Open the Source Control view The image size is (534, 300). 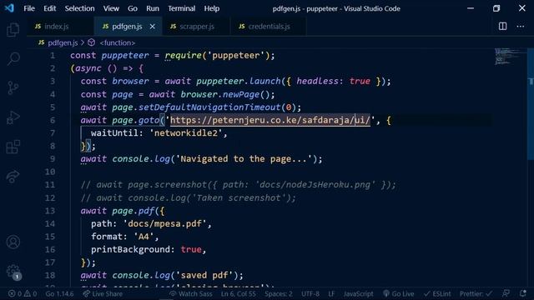13,87
